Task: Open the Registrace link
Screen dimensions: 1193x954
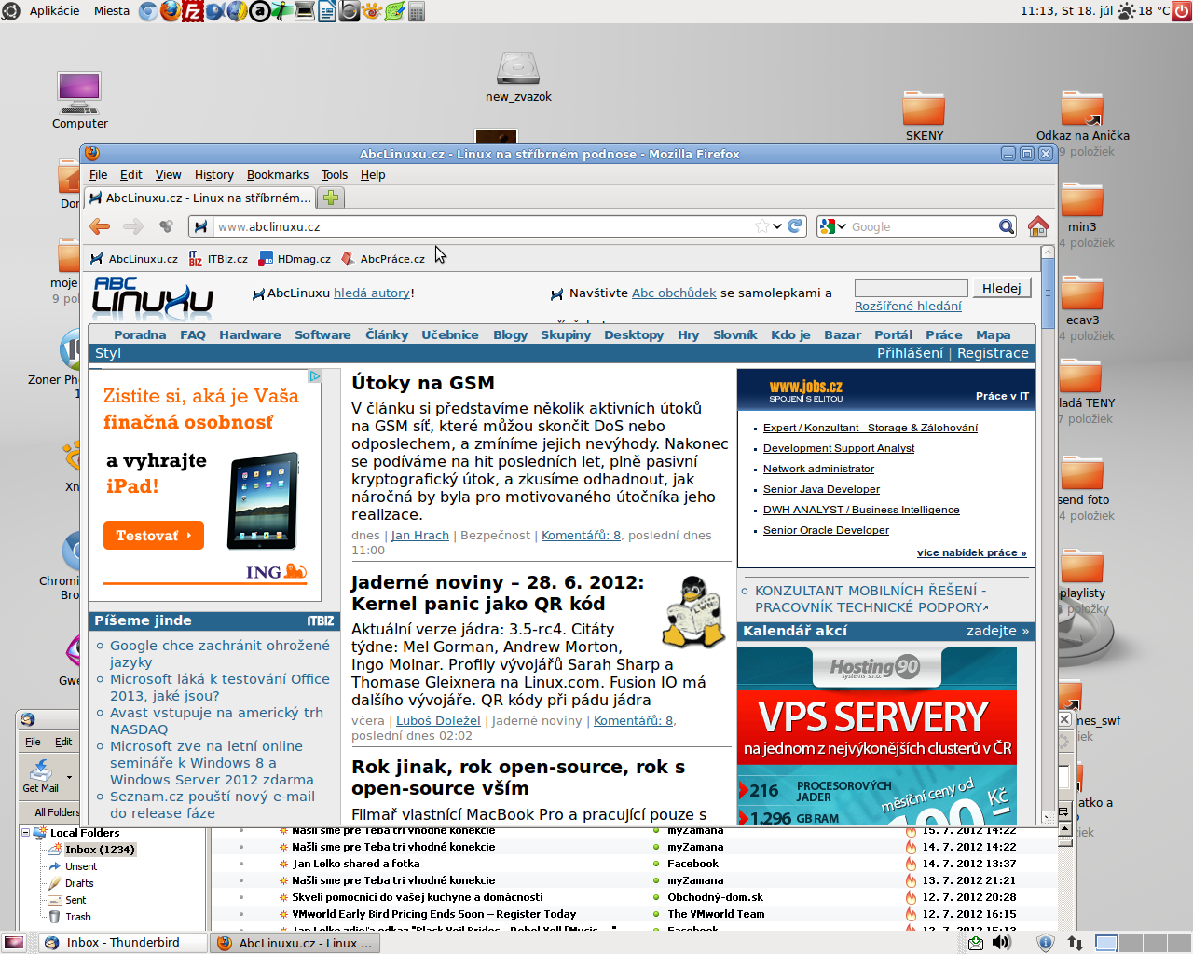Action: (993, 353)
